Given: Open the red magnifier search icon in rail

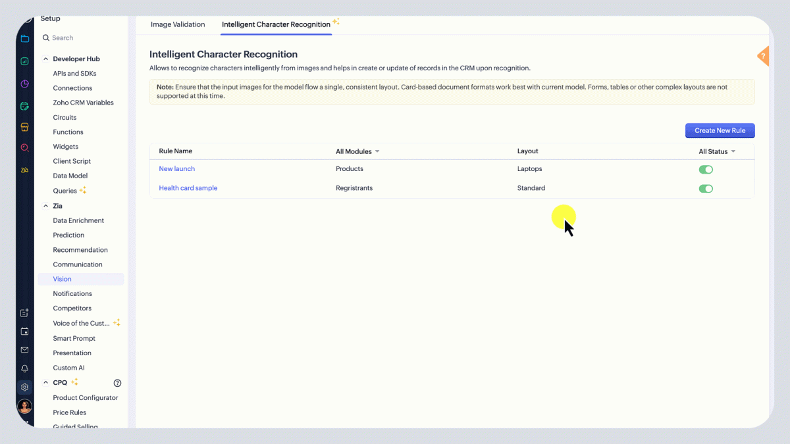Looking at the screenshot, I should pos(24,148).
